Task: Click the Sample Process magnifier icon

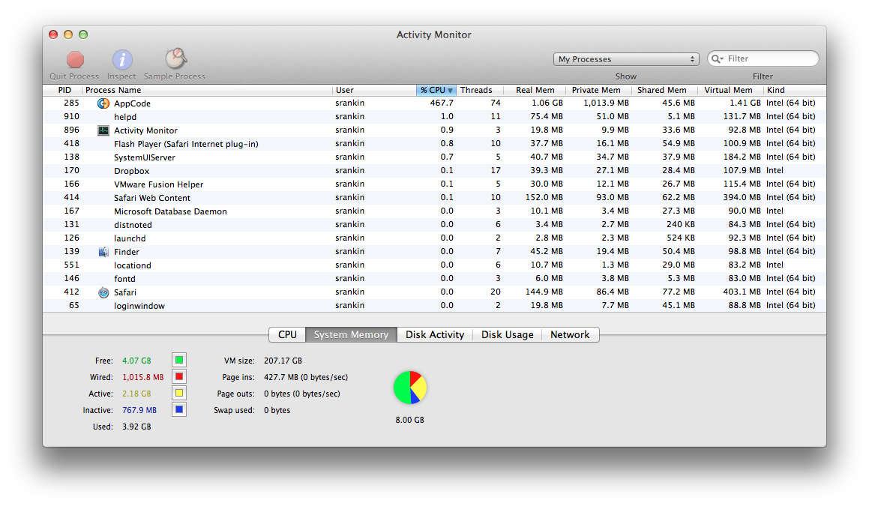Action: [175, 58]
